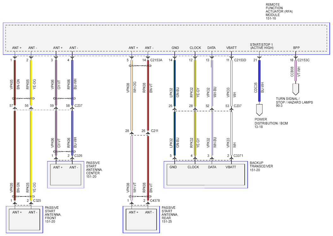Screen dimensions: 333x236
Task: Click the Passive Start Antenna, Center component box
Action: click(x=66, y=174)
